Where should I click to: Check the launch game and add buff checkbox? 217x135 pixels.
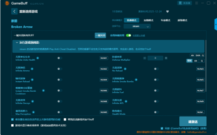click(x=65, y=119)
